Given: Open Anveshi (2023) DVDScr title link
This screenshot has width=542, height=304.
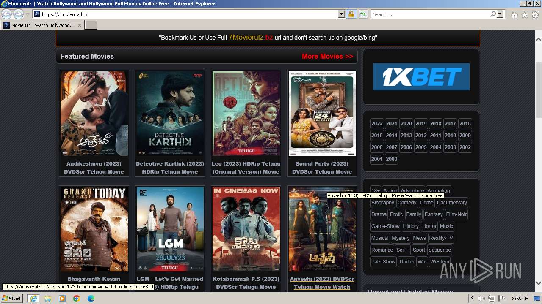Looking at the screenshot, I should coord(322,283).
